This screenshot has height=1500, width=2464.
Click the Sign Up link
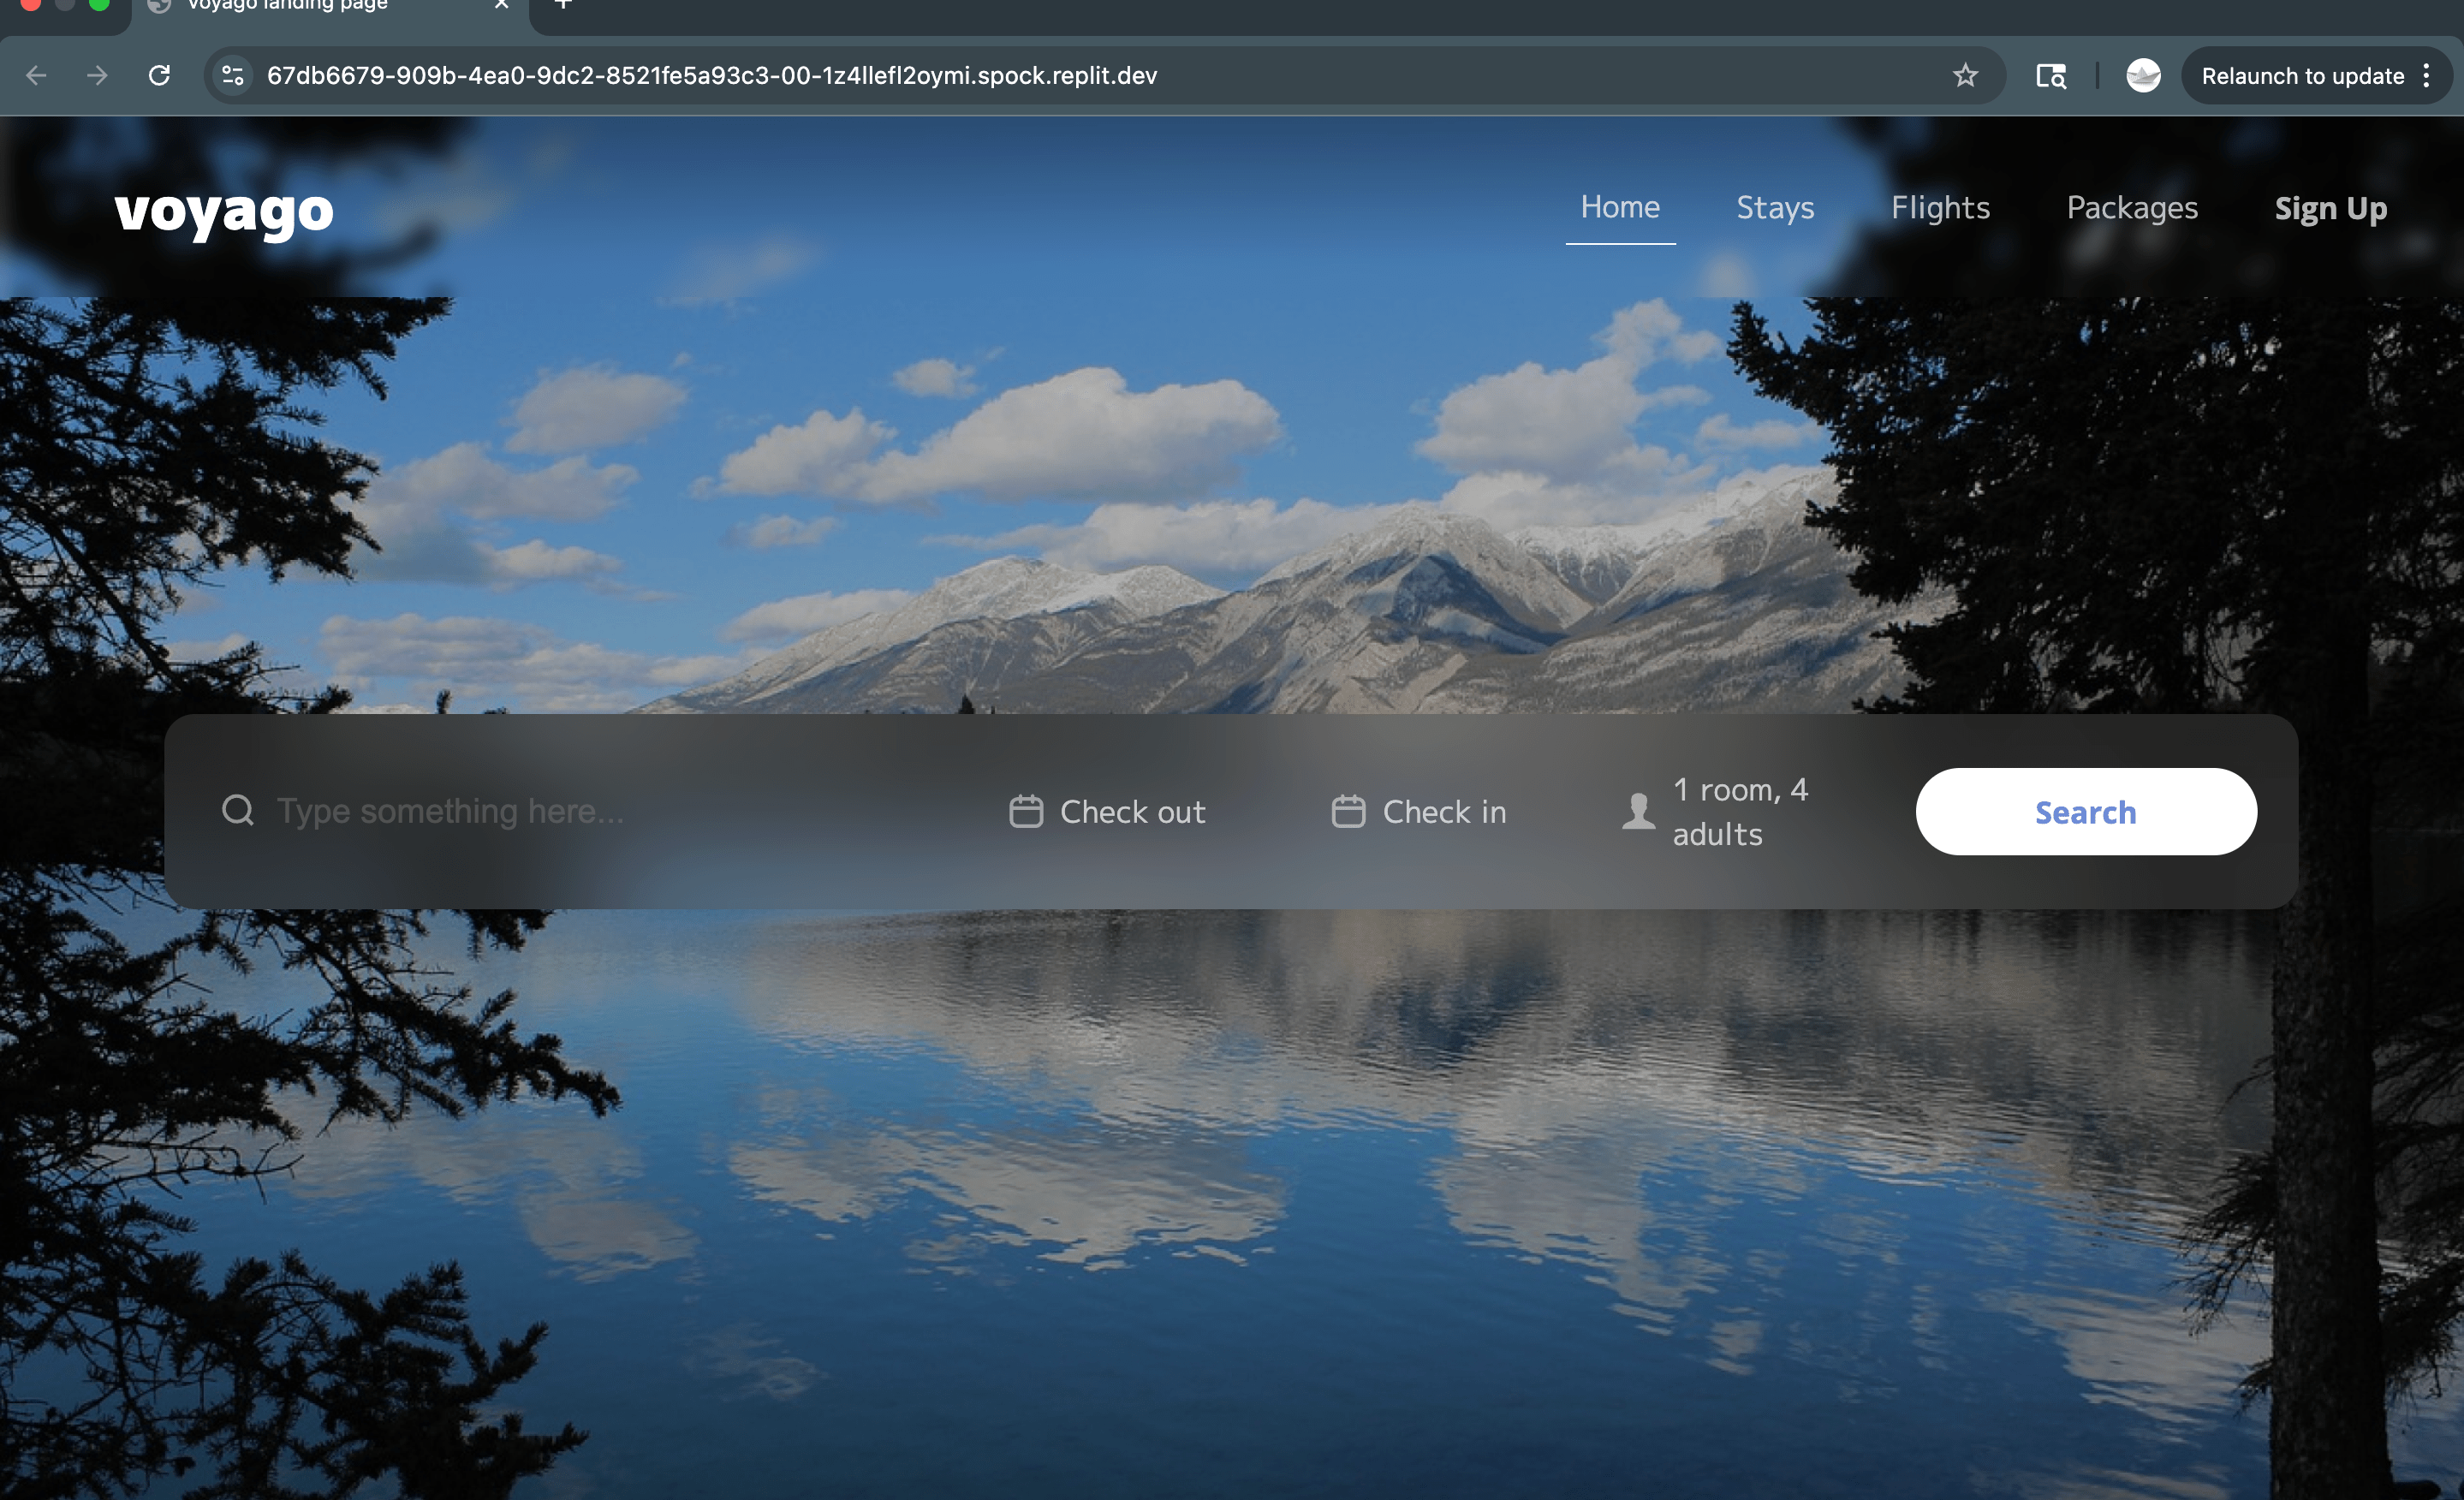click(2330, 209)
